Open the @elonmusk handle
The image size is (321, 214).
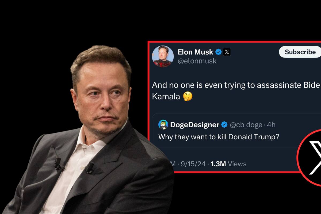pyautogui.click(x=197, y=61)
